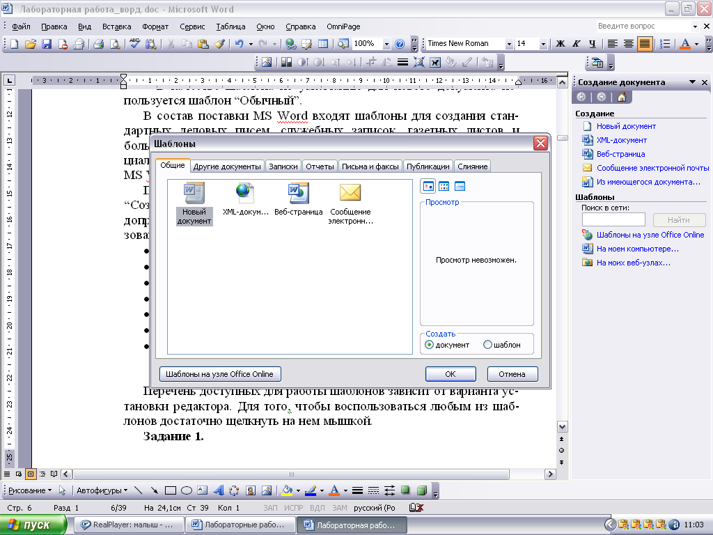The image size is (713, 535).
Task: Select the 'шаблон' radio button
Action: pos(487,345)
